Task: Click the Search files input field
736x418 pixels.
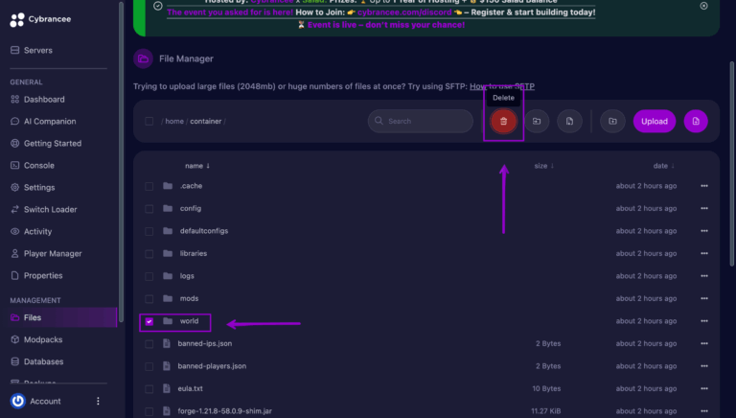Action: click(x=420, y=121)
